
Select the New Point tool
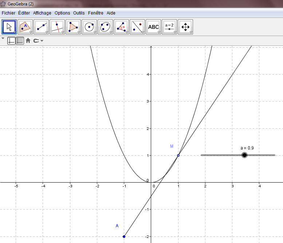pos(25,27)
